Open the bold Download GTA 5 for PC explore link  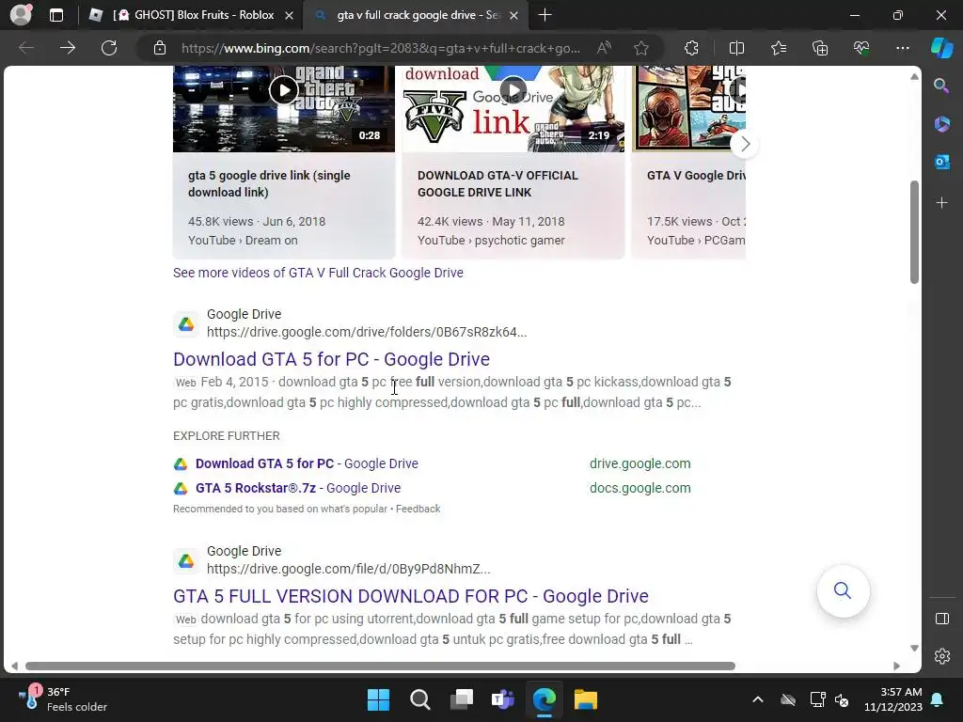pos(264,463)
